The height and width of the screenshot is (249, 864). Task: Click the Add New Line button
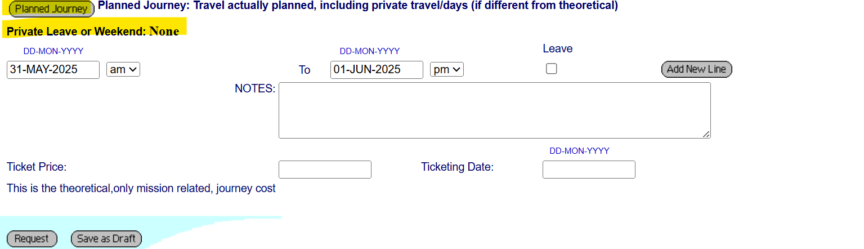click(696, 69)
